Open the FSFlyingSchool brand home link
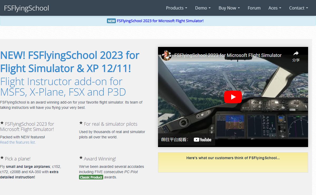The height and width of the screenshot is (195, 316). pyautogui.click(x=27, y=8)
